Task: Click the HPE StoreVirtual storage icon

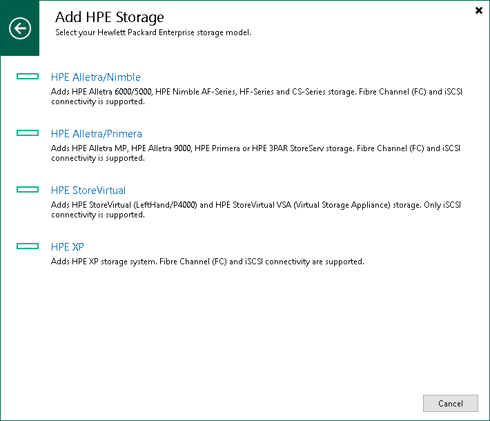Action: (28, 189)
